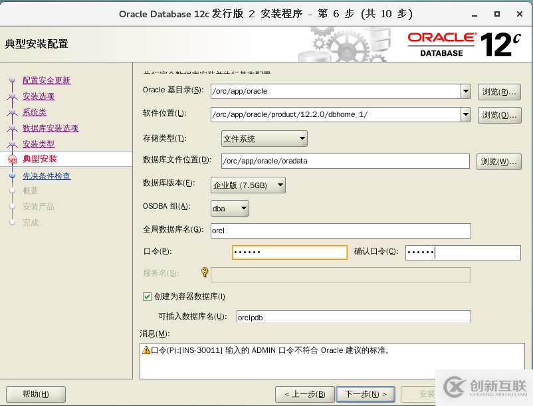
Task: Open the OSDBA 组 dba dropdown
Action: (x=230, y=208)
